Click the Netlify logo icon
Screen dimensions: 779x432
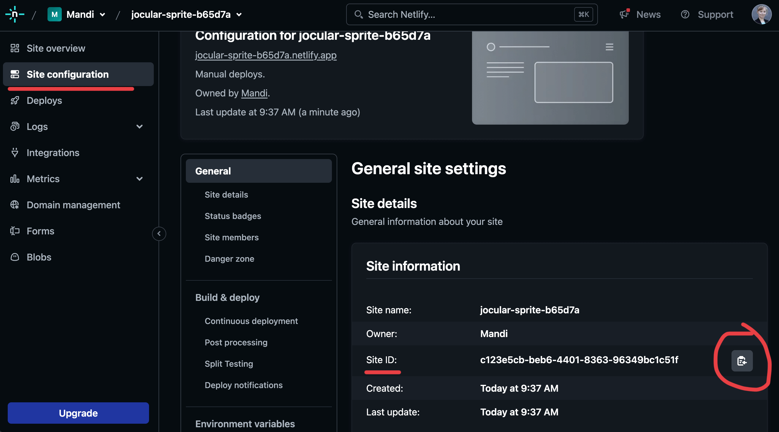[15, 14]
